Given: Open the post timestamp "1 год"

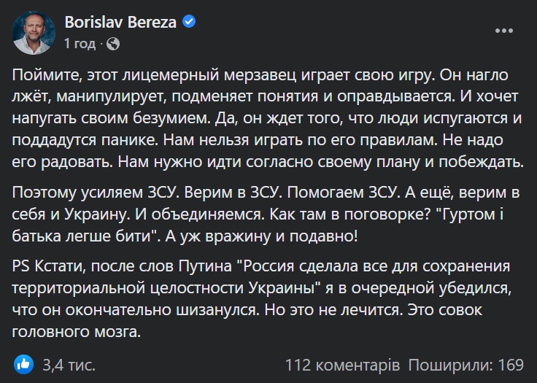Looking at the screenshot, I should tap(80, 44).
